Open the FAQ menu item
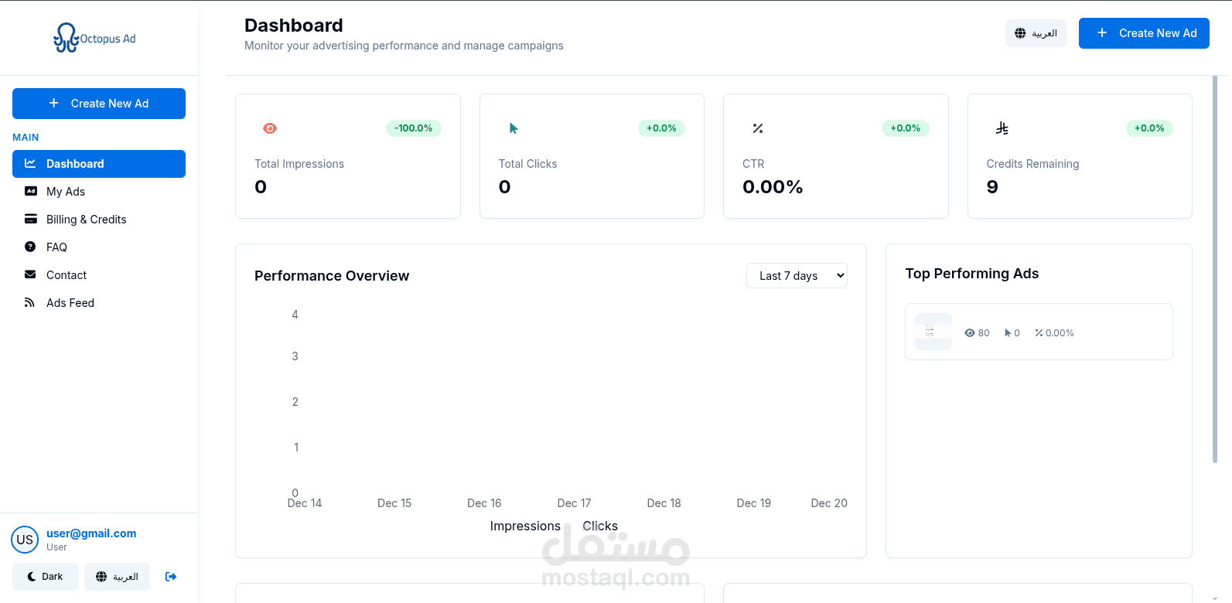The height and width of the screenshot is (603, 1232). [x=56, y=247]
